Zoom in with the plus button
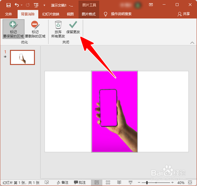 pos(173,182)
